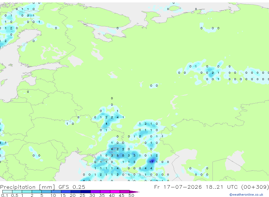Select the above-50 mm legend arrow tip
269x197 pixels.
click(134, 192)
